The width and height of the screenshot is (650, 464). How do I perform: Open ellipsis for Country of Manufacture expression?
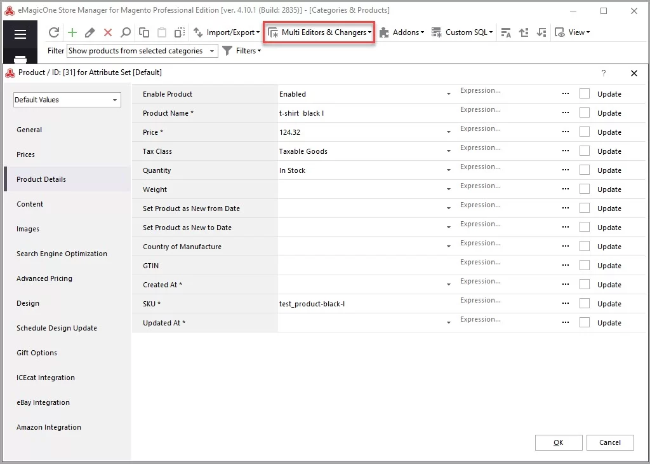[x=566, y=247]
